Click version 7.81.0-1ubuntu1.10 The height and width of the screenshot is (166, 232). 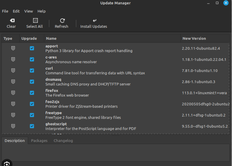point(200,71)
